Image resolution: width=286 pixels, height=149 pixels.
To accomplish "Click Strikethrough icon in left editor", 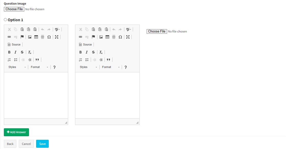I will (x=22, y=52).
